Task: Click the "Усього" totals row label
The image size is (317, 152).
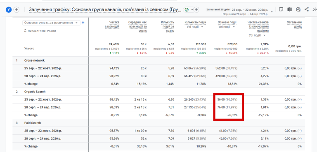Action: click(x=29, y=48)
